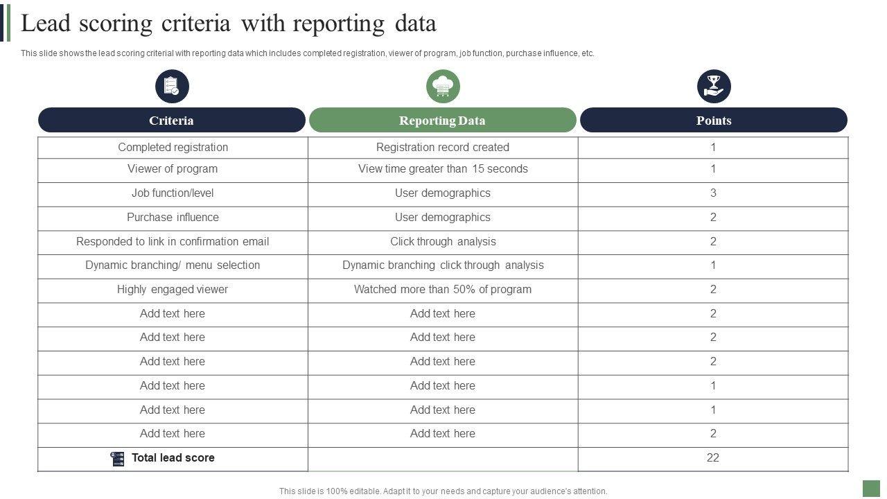Click the Job function/level cell

[x=173, y=193]
